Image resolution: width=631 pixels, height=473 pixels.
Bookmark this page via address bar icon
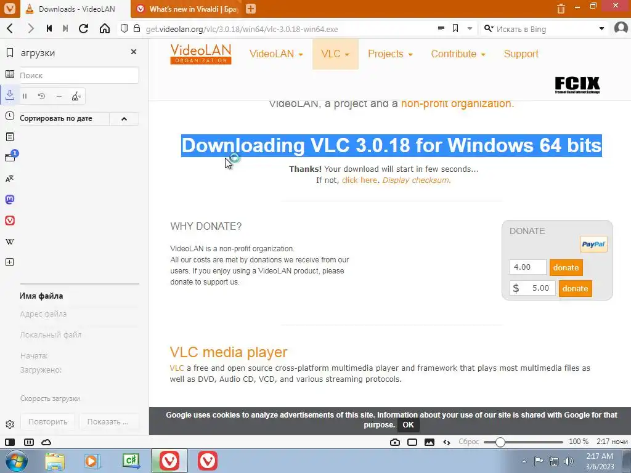click(x=455, y=28)
